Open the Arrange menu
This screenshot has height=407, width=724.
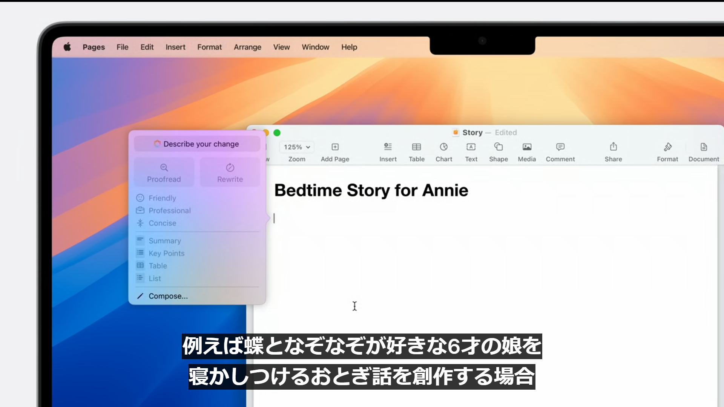point(247,47)
